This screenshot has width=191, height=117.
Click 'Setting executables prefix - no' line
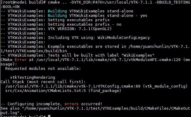[84, 24]
